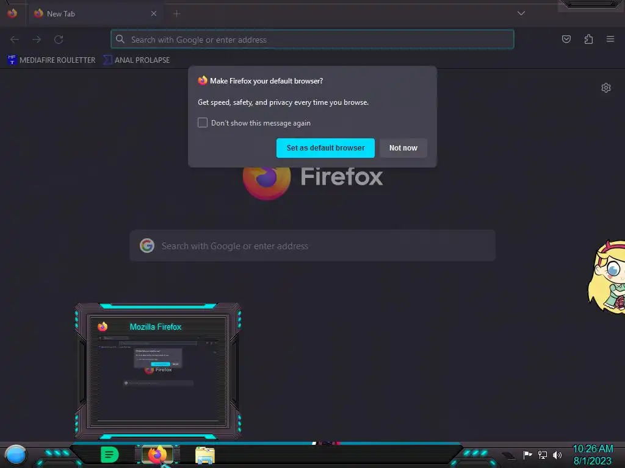Open the Extensions puzzle icon
Image resolution: width=625 pixels, height=468 pixels.
[x=588, y=39]
